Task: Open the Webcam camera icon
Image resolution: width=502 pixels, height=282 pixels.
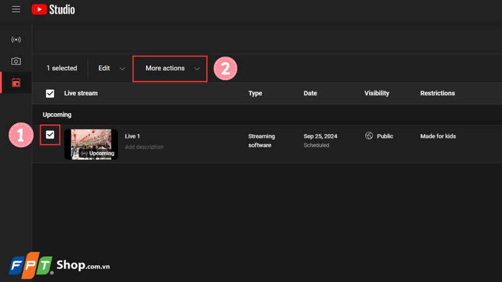Action: pyautogui.click(x=16, y=61)
